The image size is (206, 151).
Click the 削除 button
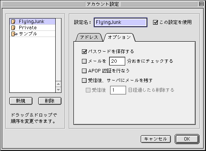tap(49, 101)
